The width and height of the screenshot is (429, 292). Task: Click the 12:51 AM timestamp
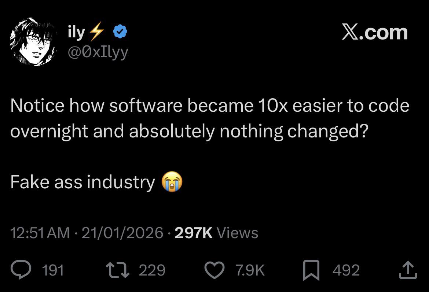(x=40, y=232)
